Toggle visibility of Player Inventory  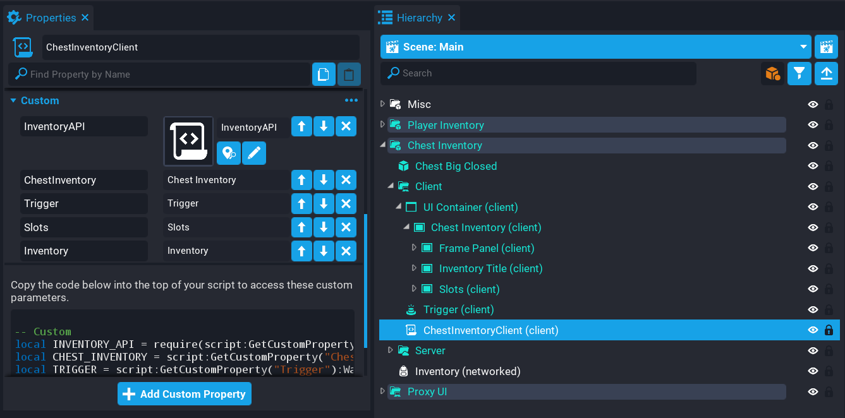[x=813, y=125]
